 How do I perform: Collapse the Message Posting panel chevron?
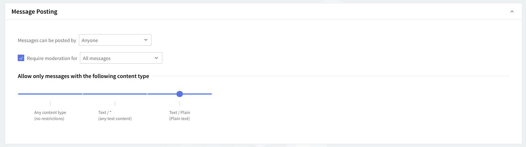tap(512, 12)
